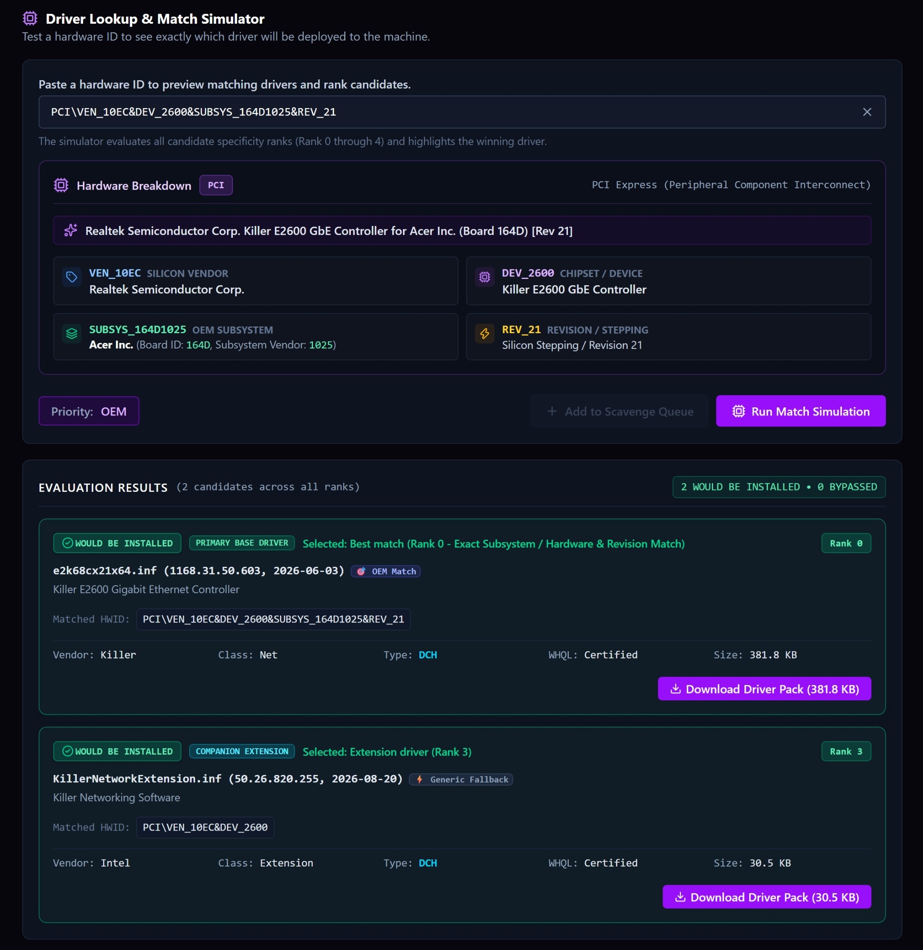
Task: Click the PCI Express bus description text
Action: [731, 185]
